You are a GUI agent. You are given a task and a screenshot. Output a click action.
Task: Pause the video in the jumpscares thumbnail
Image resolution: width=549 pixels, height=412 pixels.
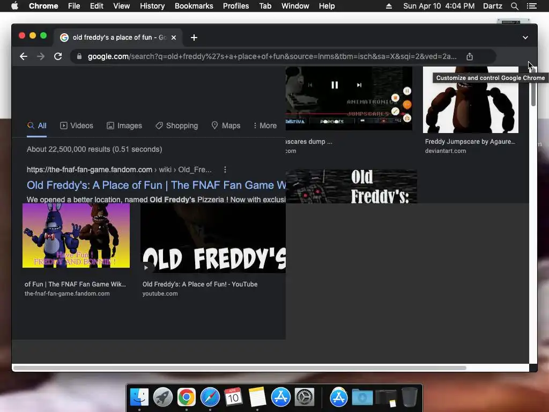335,85
